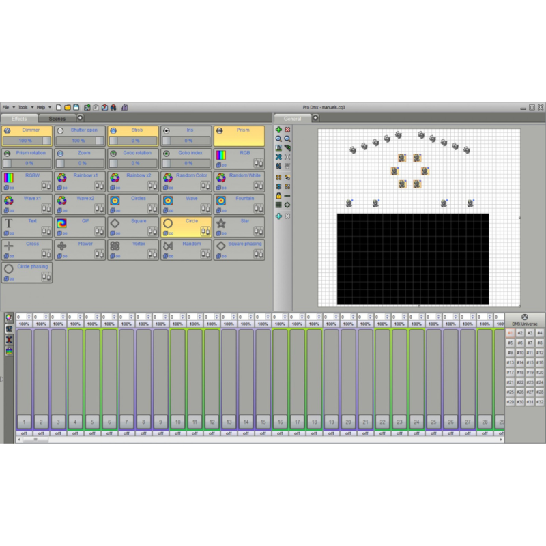Open the Help dropdown arrow
Image resolution: width=546 pixels, height=546 pixels.
pyautogui.click(x=49, y=107)
